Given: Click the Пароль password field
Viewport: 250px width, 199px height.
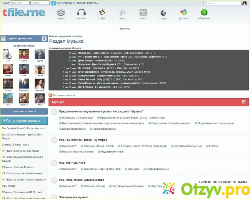Looking at the screenshot, I should [40, 3].
